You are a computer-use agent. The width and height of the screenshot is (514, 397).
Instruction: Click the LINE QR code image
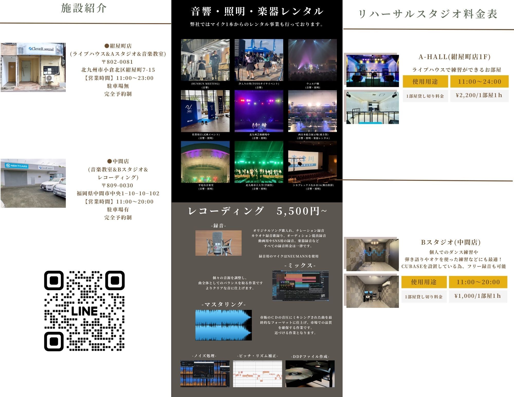tap(84, 311)
